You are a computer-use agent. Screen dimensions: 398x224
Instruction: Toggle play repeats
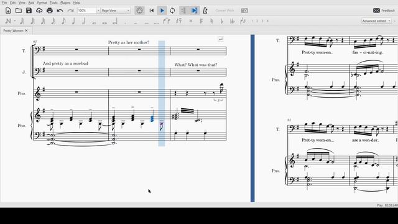tap(183, 11)
